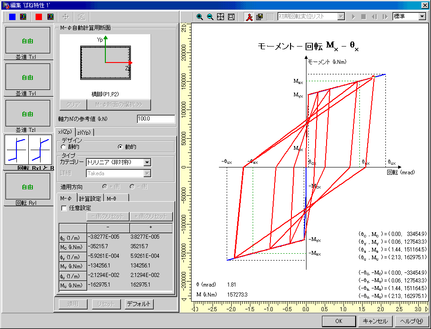Screen dimensions: 431x329
Task: Click the zoom in magnifier icon
Action: [200, 17]
